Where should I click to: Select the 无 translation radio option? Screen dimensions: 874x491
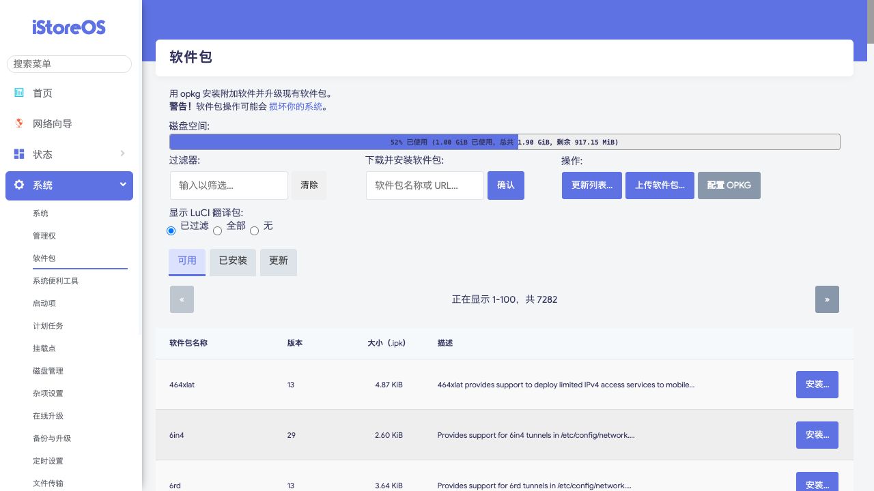point(255,230)
